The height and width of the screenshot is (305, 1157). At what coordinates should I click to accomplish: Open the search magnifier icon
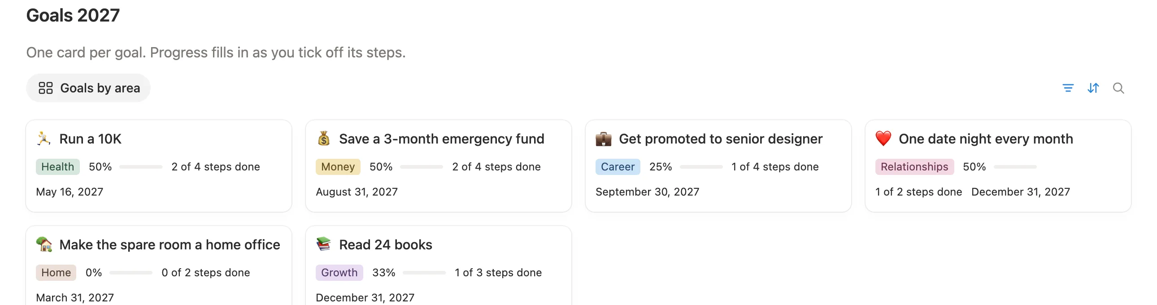(x=1118, y=88)
